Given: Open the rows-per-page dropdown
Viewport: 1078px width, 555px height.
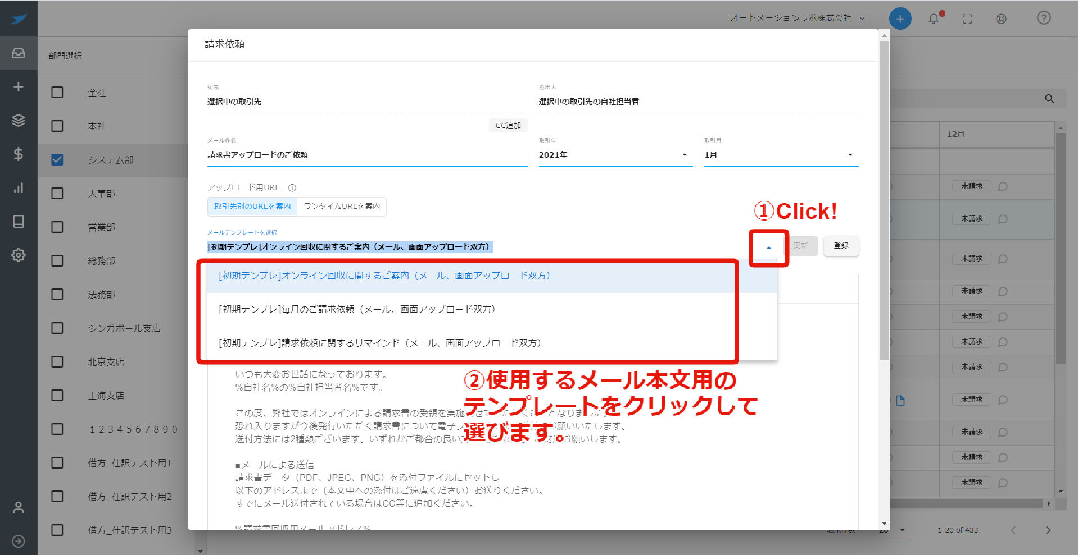Looking at the screenshot, I should point(894,530).
